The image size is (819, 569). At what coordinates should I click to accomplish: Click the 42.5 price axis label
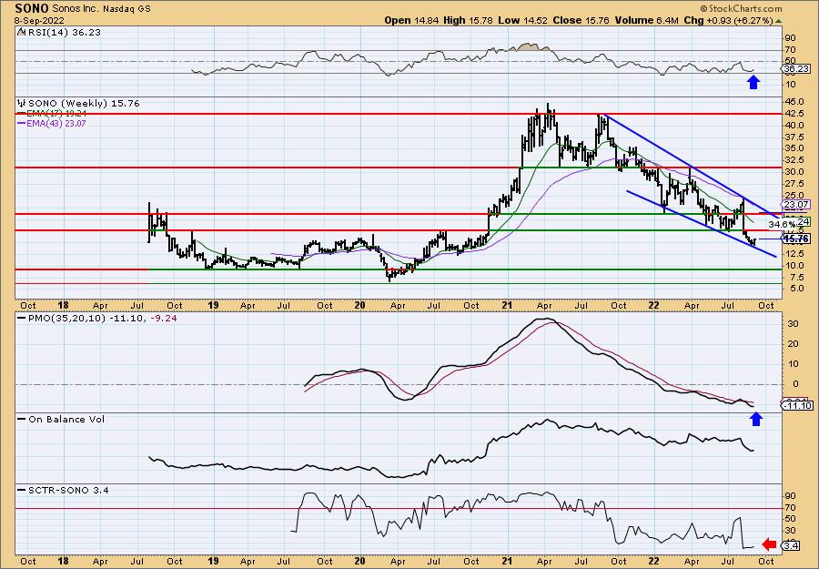point(794,114)
